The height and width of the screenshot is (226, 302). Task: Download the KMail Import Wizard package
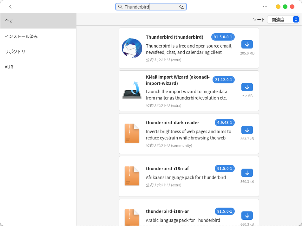pyautogui.click(x=247, y=87)
